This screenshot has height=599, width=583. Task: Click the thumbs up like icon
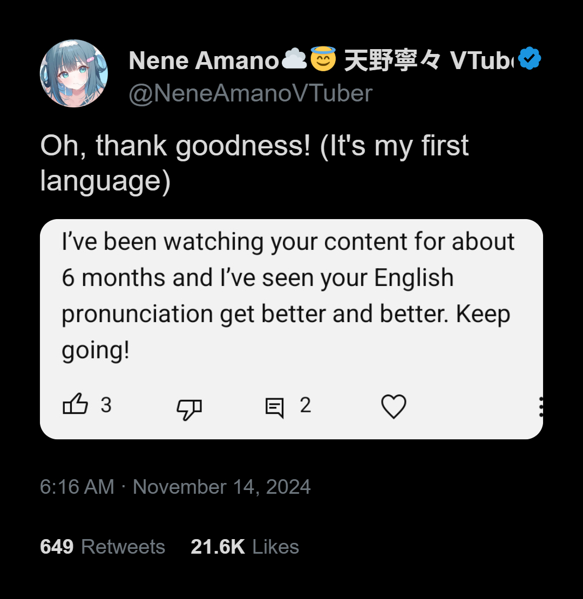(x=75, y=404)
